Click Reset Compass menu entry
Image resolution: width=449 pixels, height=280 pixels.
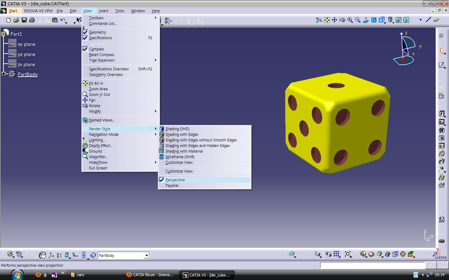pyautogui.click(x=121, y=55)
